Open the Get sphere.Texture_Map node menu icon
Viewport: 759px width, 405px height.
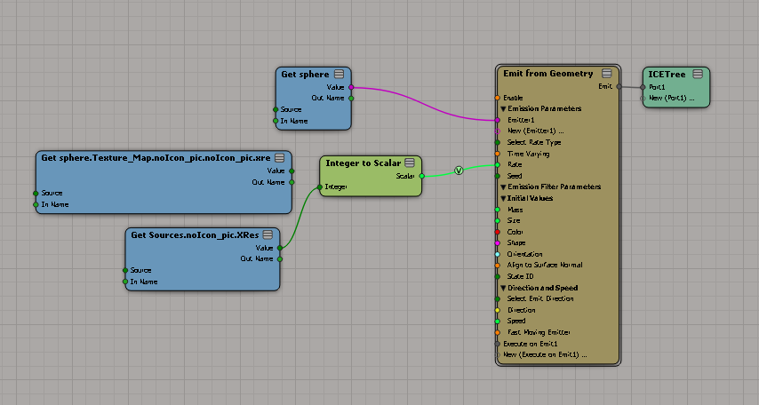279,158
